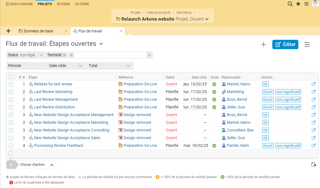
Task: Expand the Relaunch Arkona website project dropdown
Action: [207, 19]
